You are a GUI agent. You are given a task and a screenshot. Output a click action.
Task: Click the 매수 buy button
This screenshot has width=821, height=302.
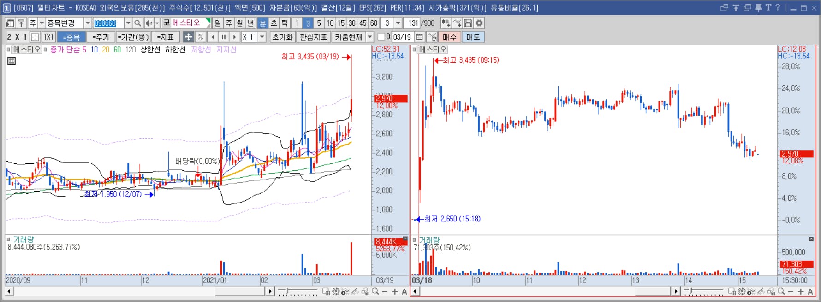(x=449, y=37)
